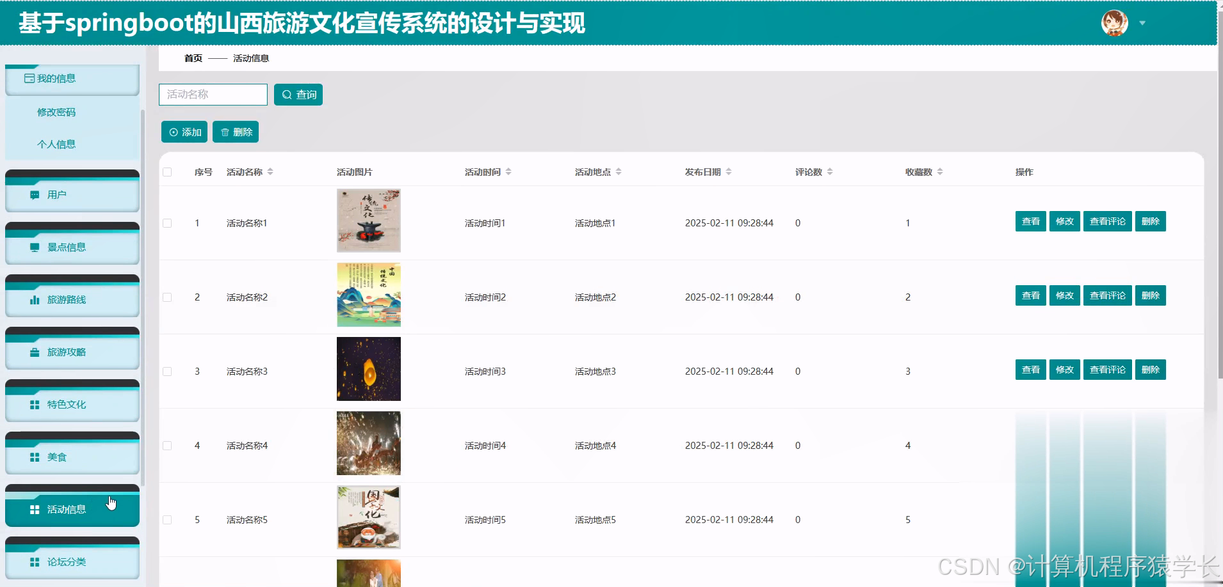Open the 用户 section via its chat icon
The image size is (1223, 587).
click(x=35, y=194)
